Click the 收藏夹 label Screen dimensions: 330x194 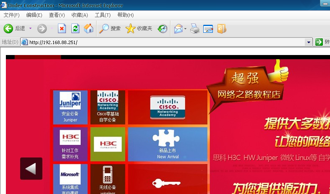click(144, 29)
